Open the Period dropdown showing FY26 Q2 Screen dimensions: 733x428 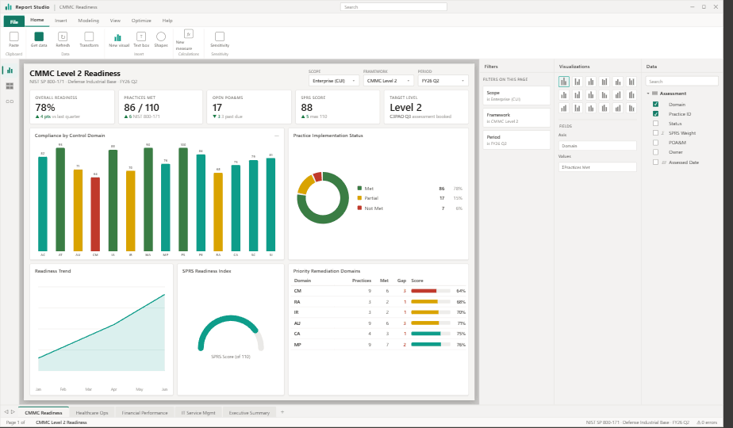(x=443, y=81)
